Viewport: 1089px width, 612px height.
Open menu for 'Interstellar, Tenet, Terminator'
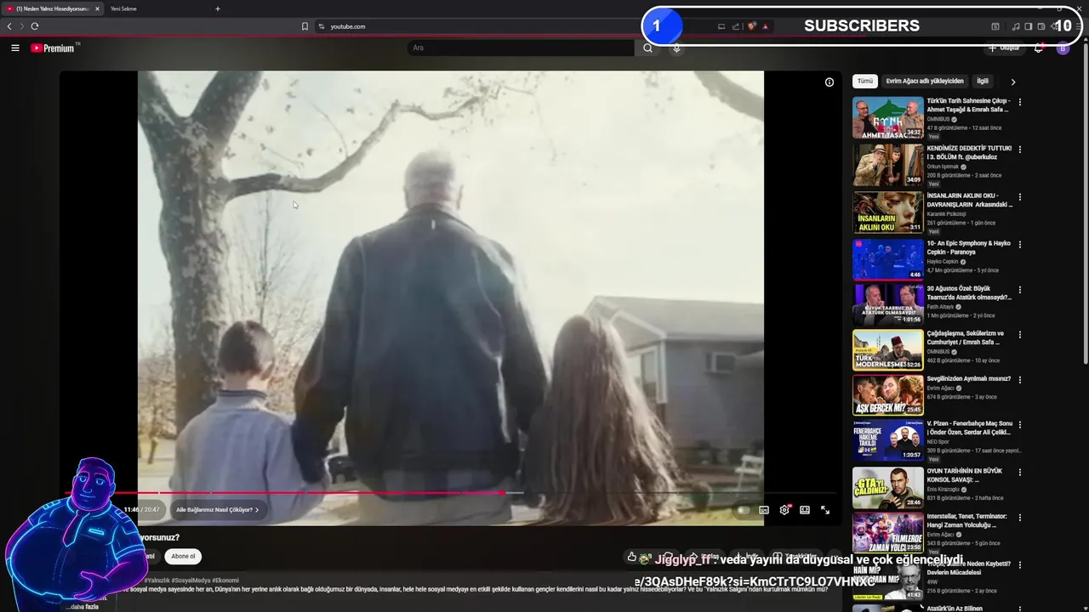tap(1019, 518)
